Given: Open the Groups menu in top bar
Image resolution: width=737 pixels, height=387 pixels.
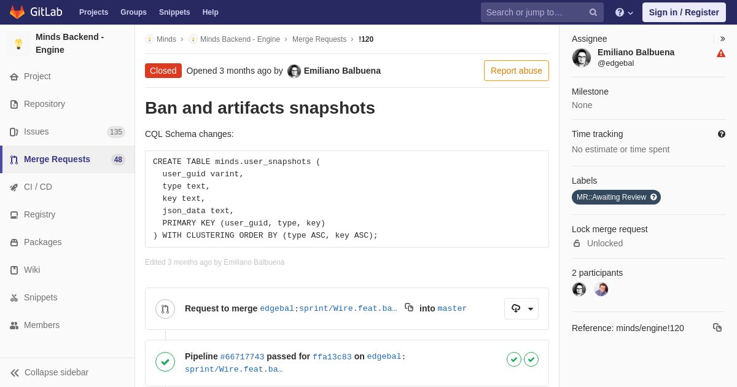Looking at the screenshot, I should (x=133, y=12).
